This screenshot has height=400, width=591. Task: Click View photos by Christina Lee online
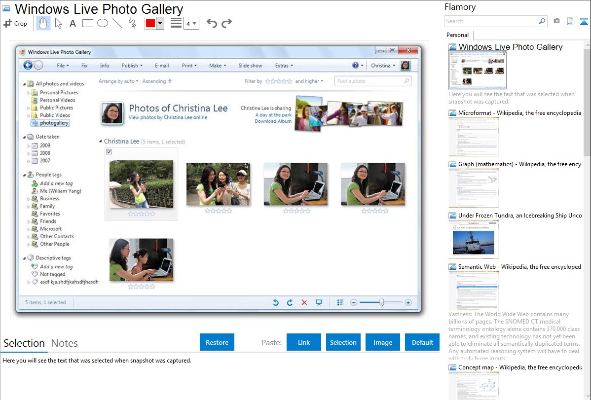pos(168,117)
